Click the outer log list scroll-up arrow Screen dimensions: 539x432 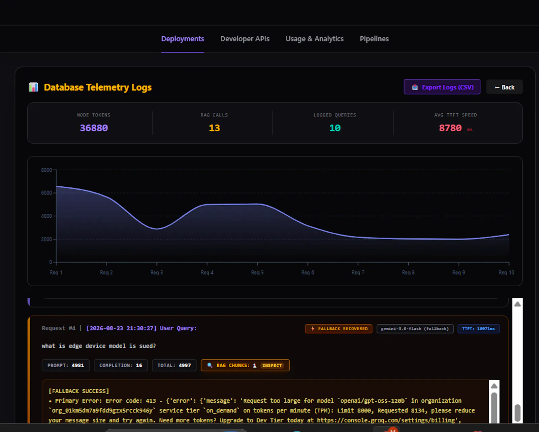[517, 304]
